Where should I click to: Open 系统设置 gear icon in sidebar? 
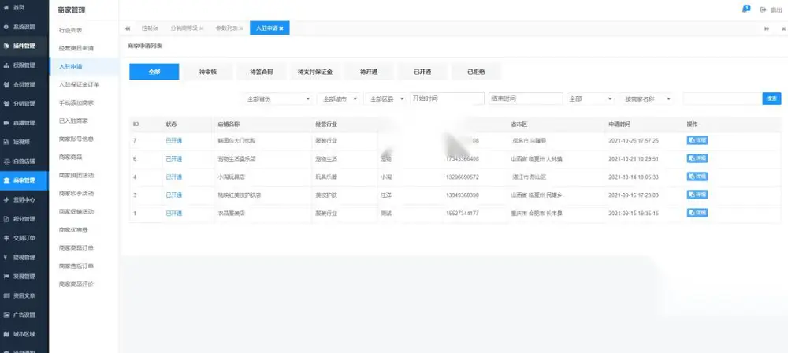6,27
